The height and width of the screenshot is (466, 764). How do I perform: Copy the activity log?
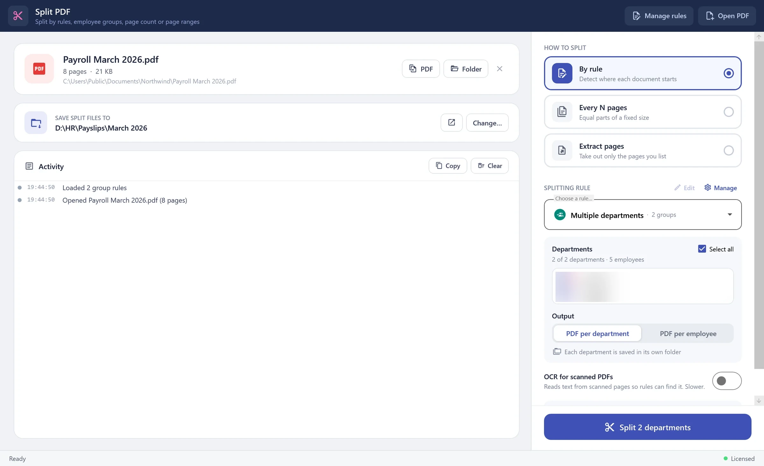448,166
